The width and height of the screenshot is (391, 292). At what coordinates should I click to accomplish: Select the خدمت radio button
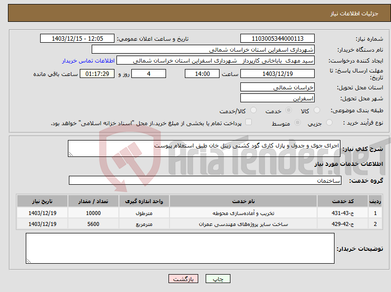[x=288, y=110]
